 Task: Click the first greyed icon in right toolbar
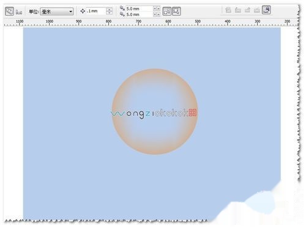pos(228,10)
